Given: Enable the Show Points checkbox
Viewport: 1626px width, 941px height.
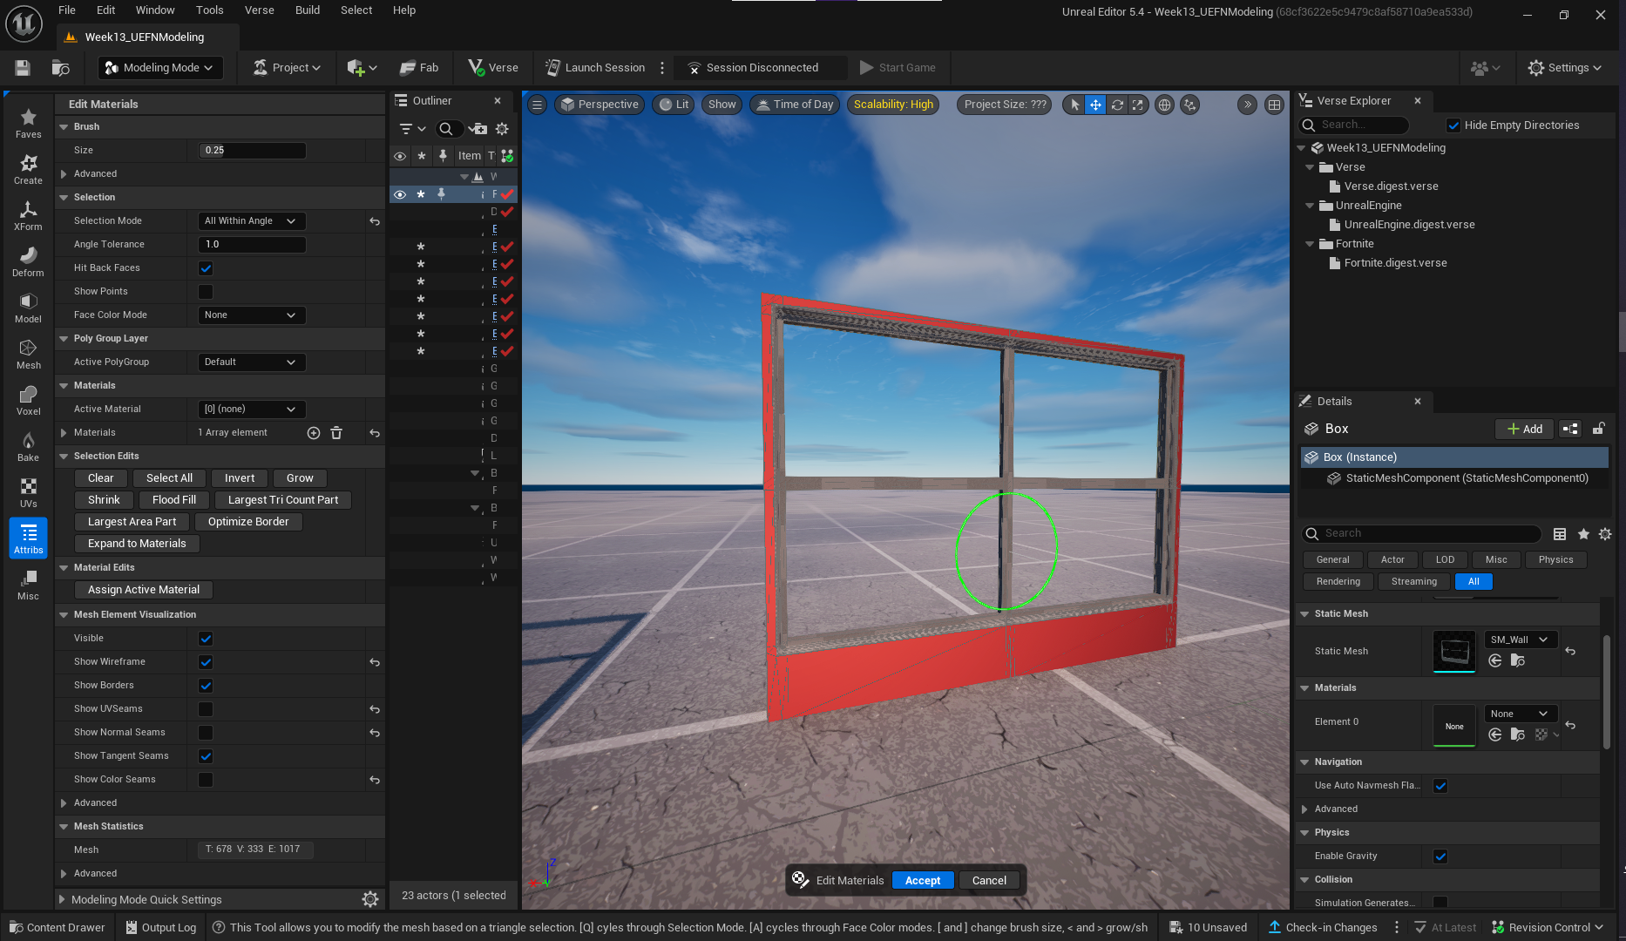Looking at the screenshot, I should (x=206, y=292).
